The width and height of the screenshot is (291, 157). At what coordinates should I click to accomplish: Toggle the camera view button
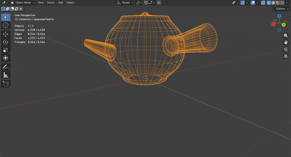(286, 49)
